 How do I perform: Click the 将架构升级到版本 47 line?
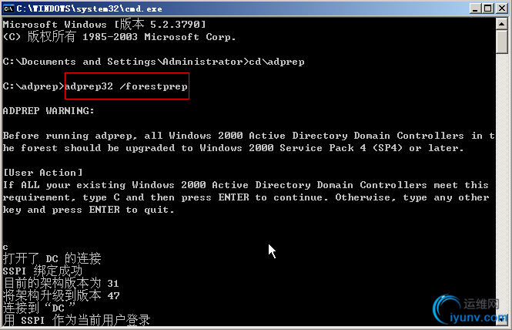(61, 296)
